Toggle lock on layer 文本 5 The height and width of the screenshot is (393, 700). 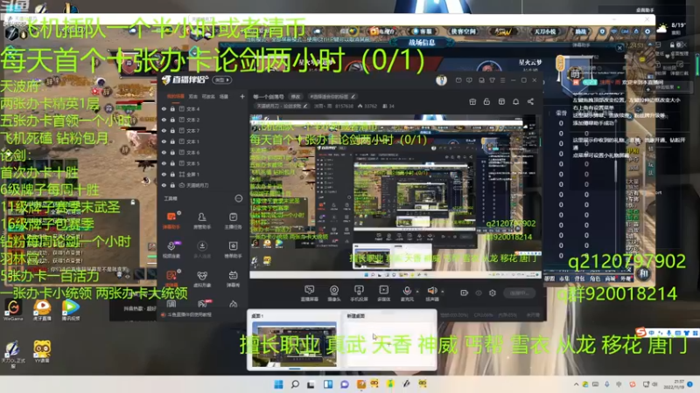(172, 163)
